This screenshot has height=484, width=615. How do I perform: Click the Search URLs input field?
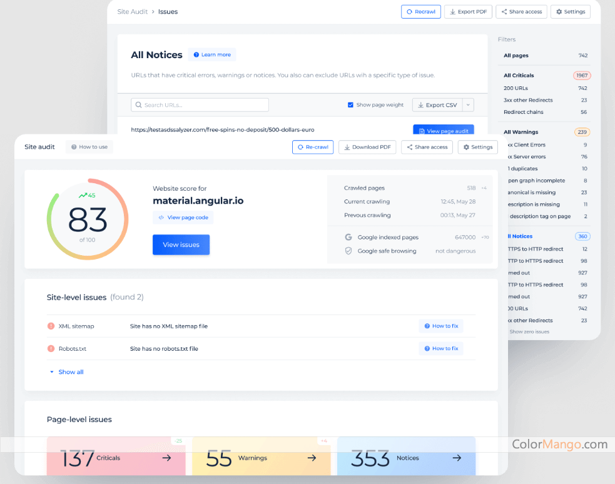(x=200, y=105)
